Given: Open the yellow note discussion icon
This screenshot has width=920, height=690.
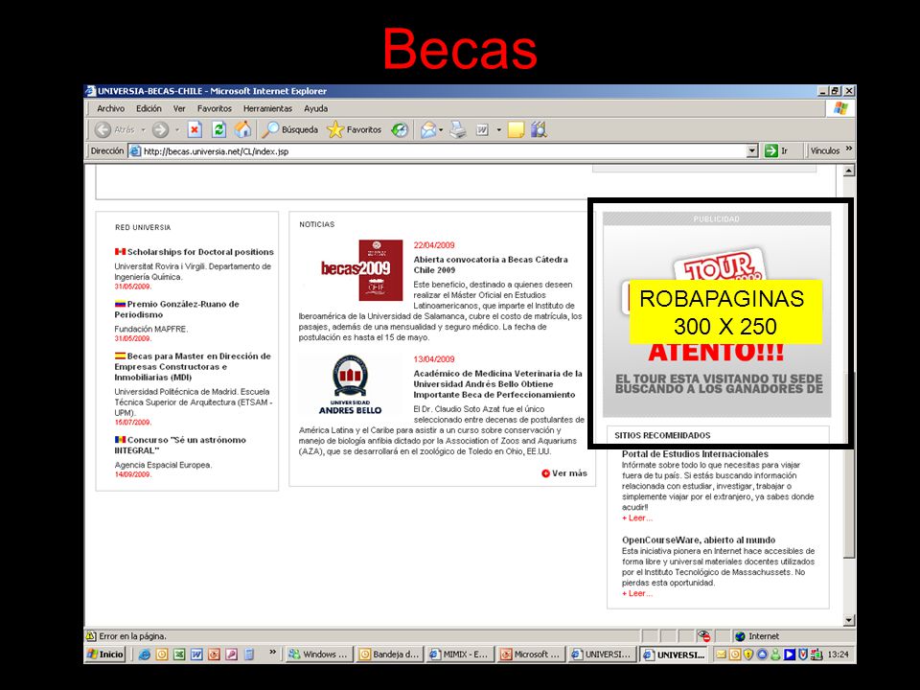Looking at the screenshot, I should click(516, 129).
